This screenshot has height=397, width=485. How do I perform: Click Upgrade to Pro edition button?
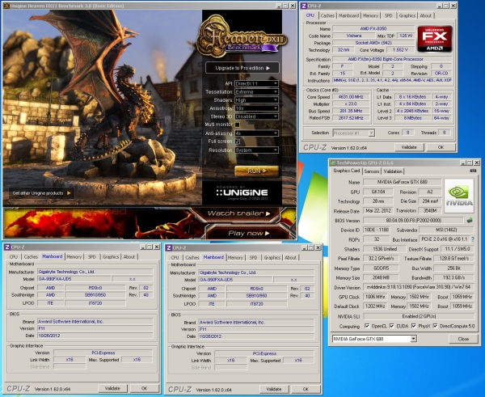[x=242, y=68]
